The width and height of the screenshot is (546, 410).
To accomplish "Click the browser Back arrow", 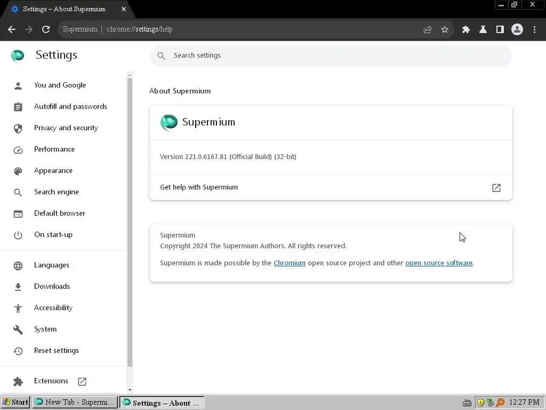I will 12,29.
